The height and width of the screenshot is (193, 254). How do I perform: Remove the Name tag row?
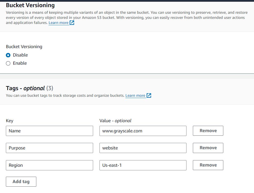[208, 131]
